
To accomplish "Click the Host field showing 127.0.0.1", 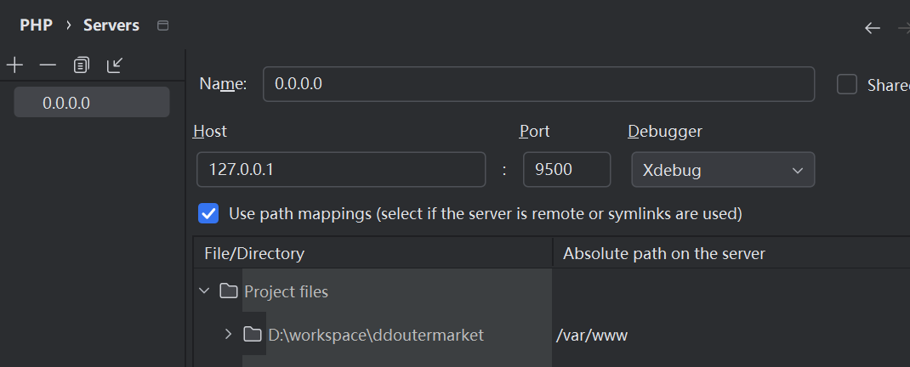I will click(341, 169).
